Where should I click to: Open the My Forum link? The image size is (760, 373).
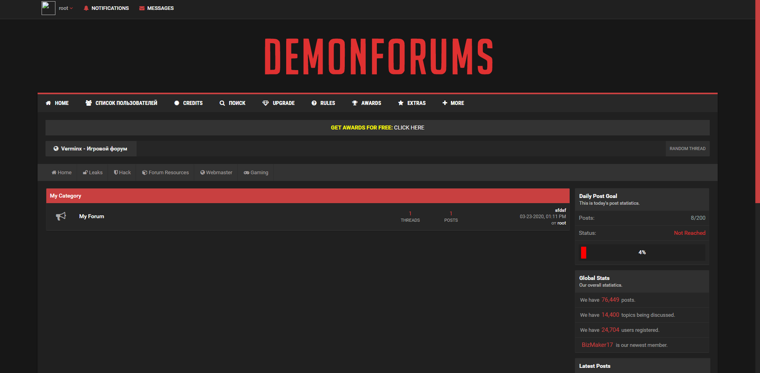(91, 216)
